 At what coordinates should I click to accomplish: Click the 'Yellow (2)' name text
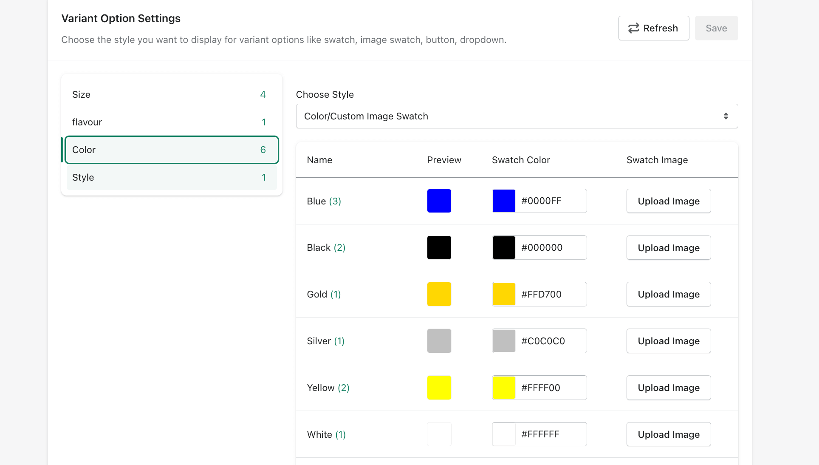tap(328, 388)
